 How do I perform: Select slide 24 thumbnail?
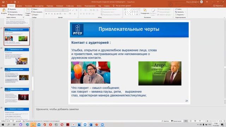click(x=17, y=96)
